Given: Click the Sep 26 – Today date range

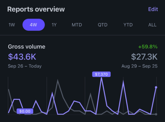Looking at the screenshot, I should click(25, 66).
